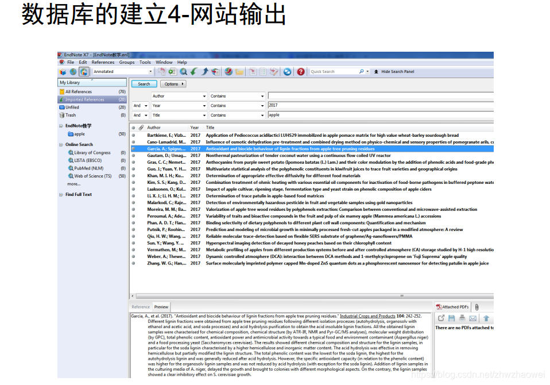Screen dimensions: 550x385
Task: Click the green Import arrow icon
Action: (193, 72)
